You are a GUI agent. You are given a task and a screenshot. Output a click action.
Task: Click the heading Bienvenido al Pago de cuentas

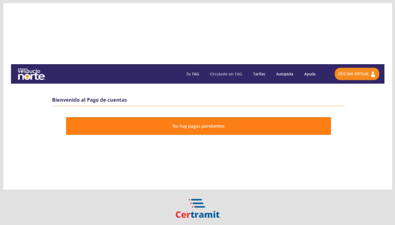tap(89, 100)
